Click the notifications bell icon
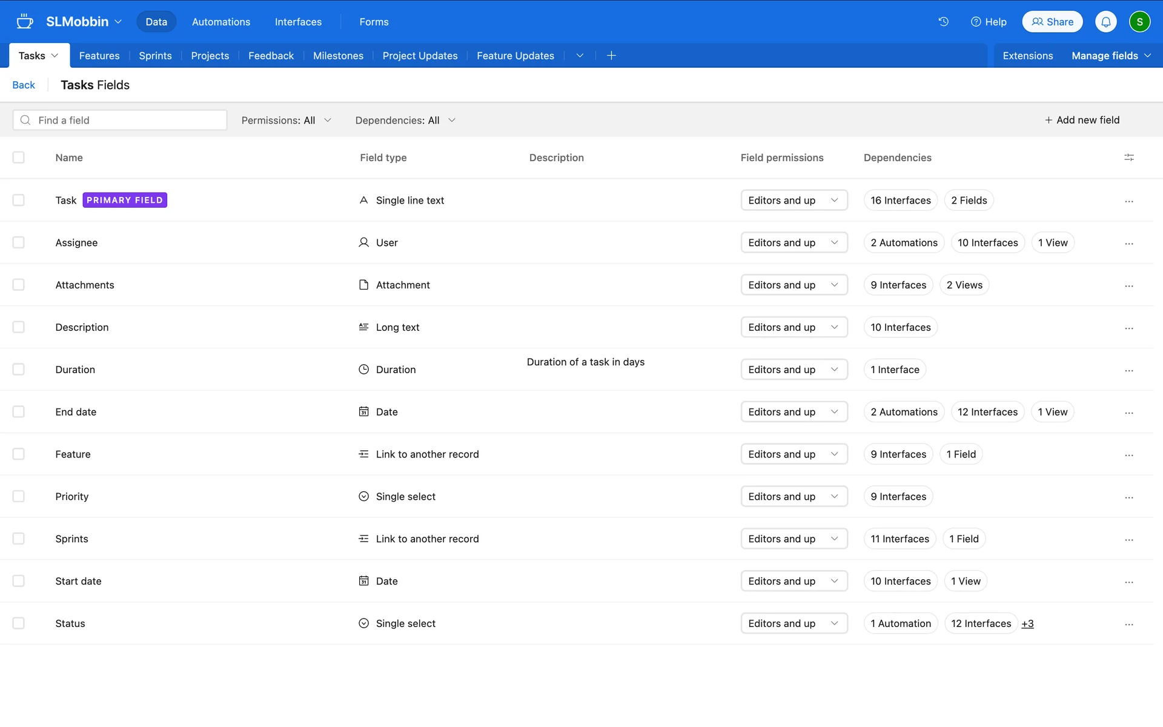1163x727 pixels. 1105,22
